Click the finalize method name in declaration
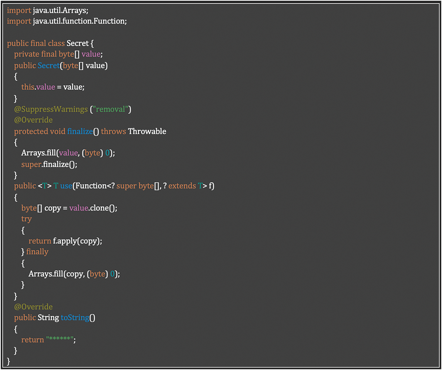The width and height of the screenshot is (442, 370). pos(80,131)
